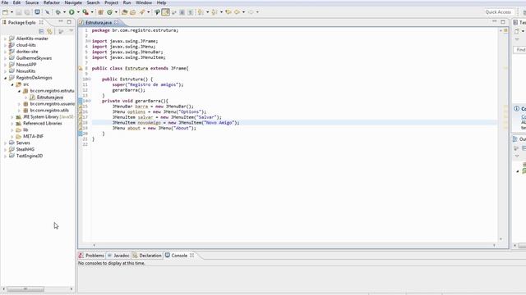Open the Back history dropdown arrow
The width and height of the screenshot is (526, 295).
243,12
